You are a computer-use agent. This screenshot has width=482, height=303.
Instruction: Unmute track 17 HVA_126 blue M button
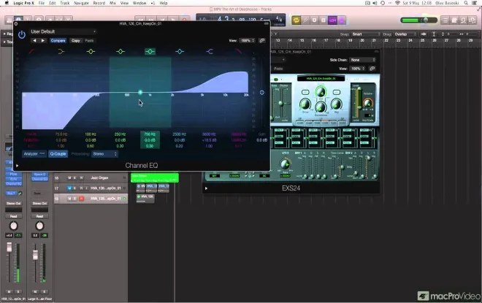69,188
